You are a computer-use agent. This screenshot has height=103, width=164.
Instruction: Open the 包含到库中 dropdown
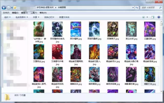22,17
